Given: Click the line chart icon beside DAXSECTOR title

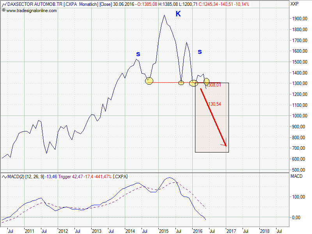Looking at the screenshot, I should click(3, 4).
